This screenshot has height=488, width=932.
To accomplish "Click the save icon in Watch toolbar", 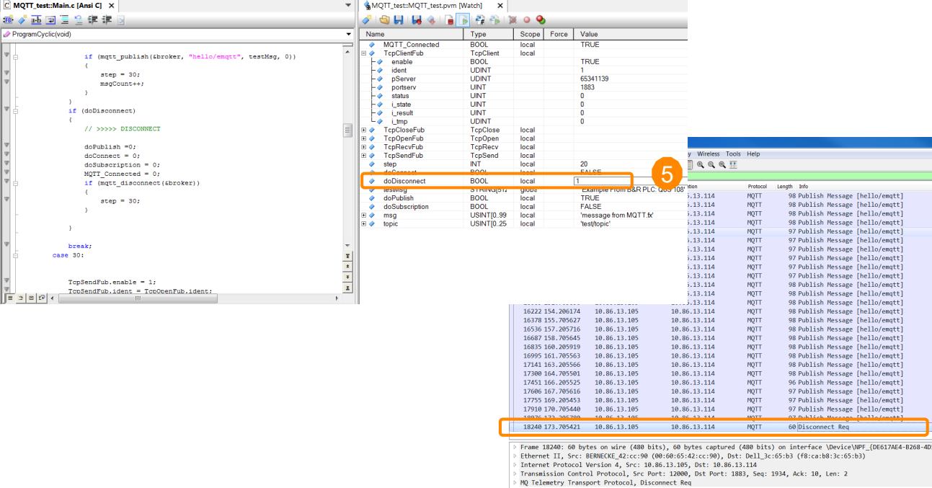I will tap(398, 20).
